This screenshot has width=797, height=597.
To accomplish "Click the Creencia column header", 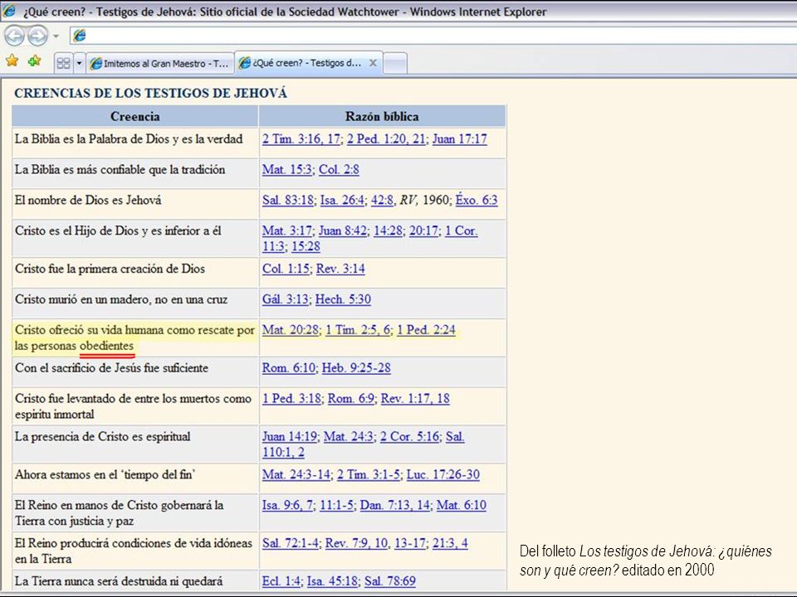I will click(x=135, y=116).
